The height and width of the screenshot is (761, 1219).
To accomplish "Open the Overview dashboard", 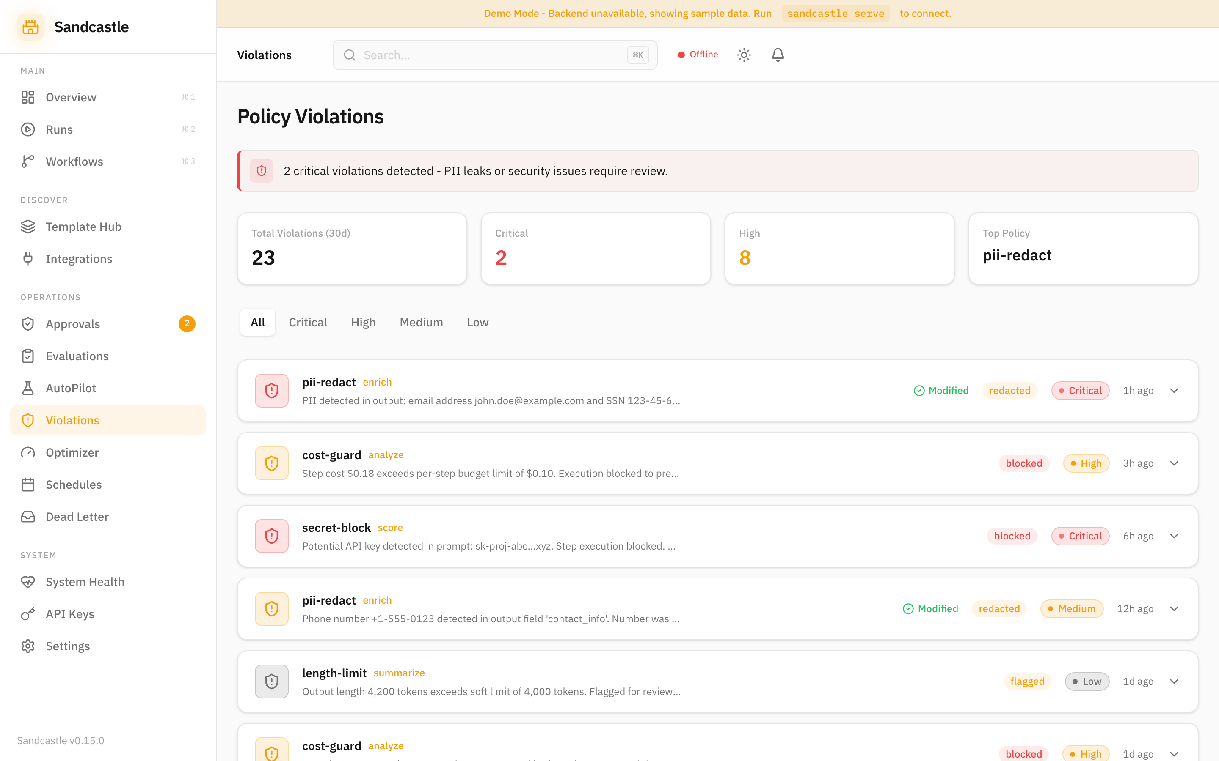I will [x=71, y=97].
